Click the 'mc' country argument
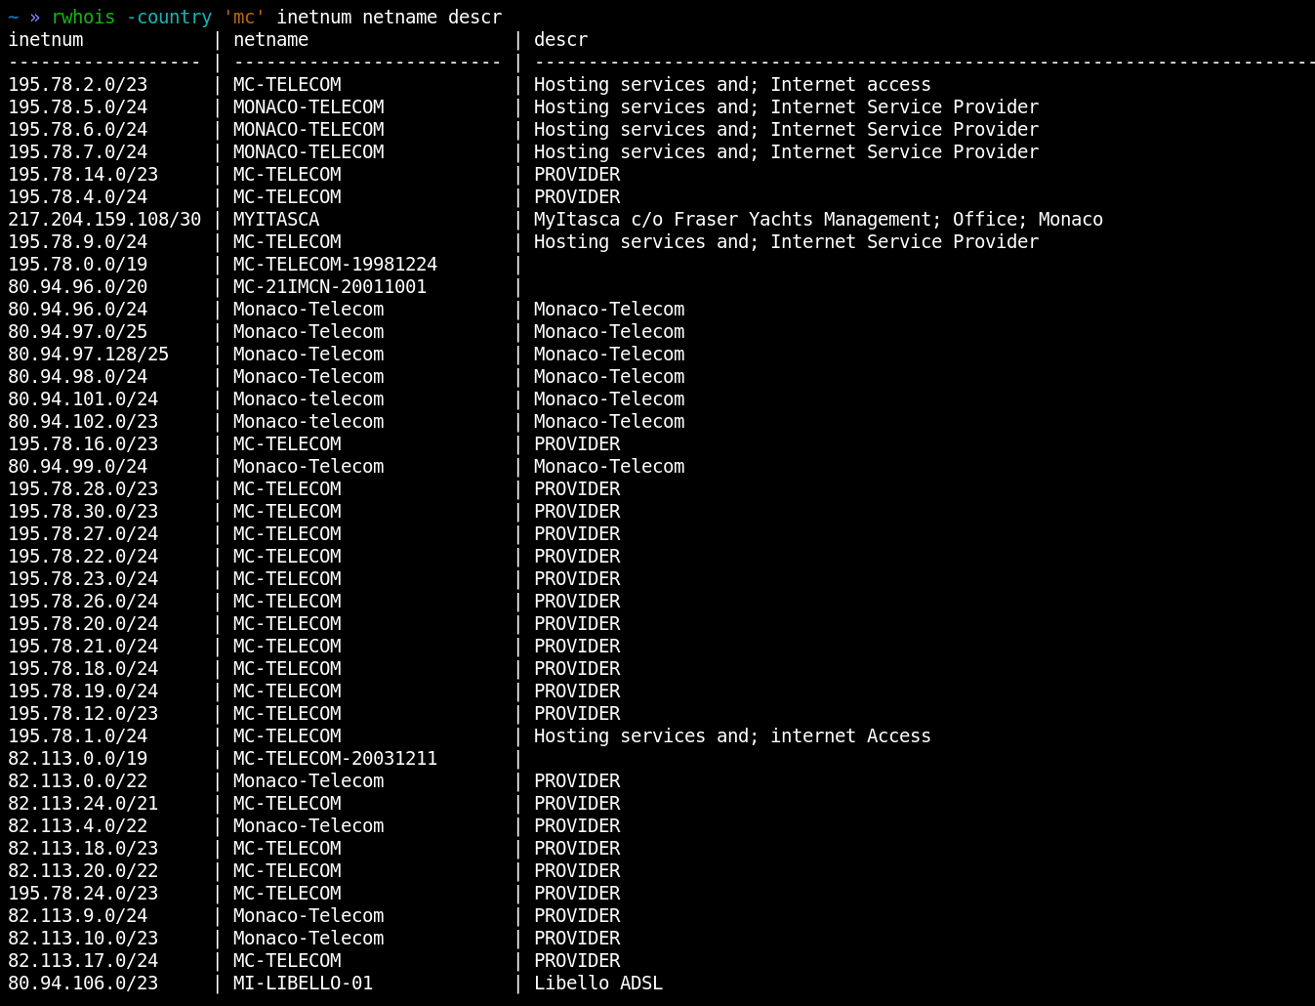The image size is (1315, 1006). [x=244, y=18]
